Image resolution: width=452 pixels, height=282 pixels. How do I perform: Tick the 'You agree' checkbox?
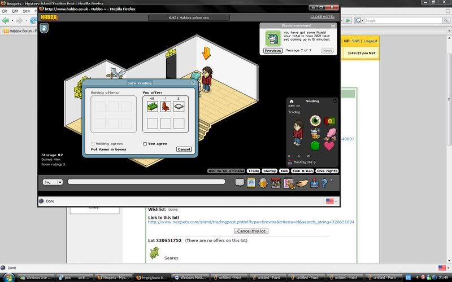(145, 144)
